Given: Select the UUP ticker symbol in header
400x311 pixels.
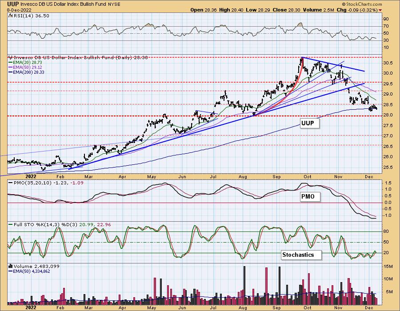Looking at the screenshot, I should coord(12,4).
